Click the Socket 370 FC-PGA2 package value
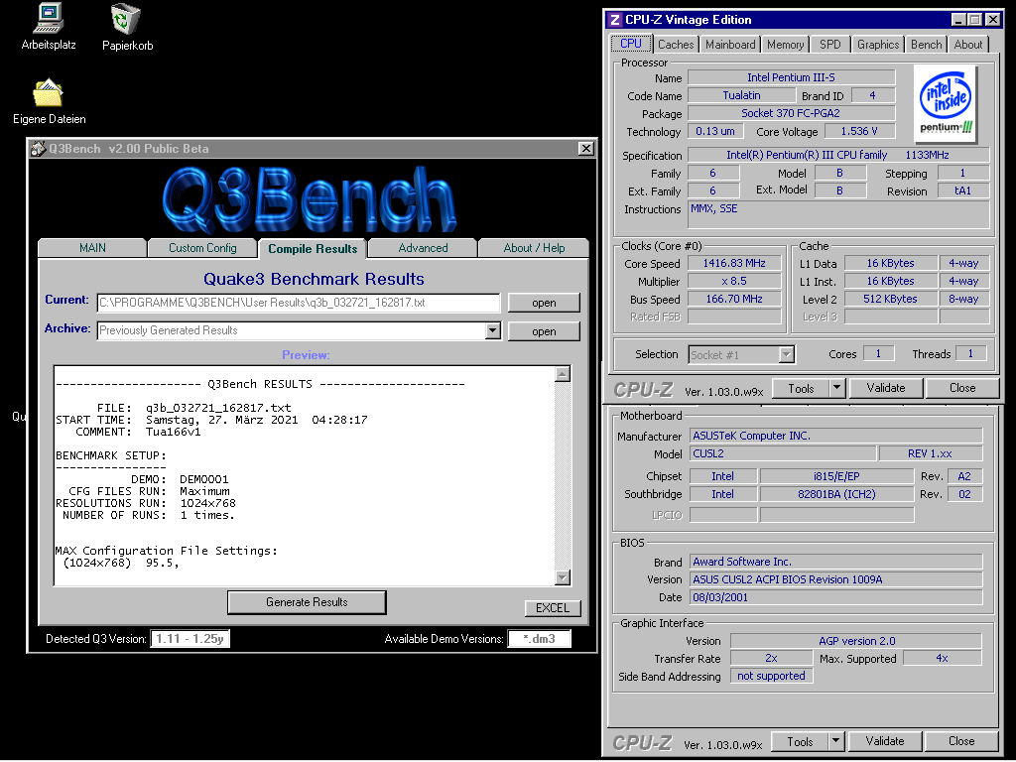The height and width of the screenshot is (762, 1016). click(791, 113)
